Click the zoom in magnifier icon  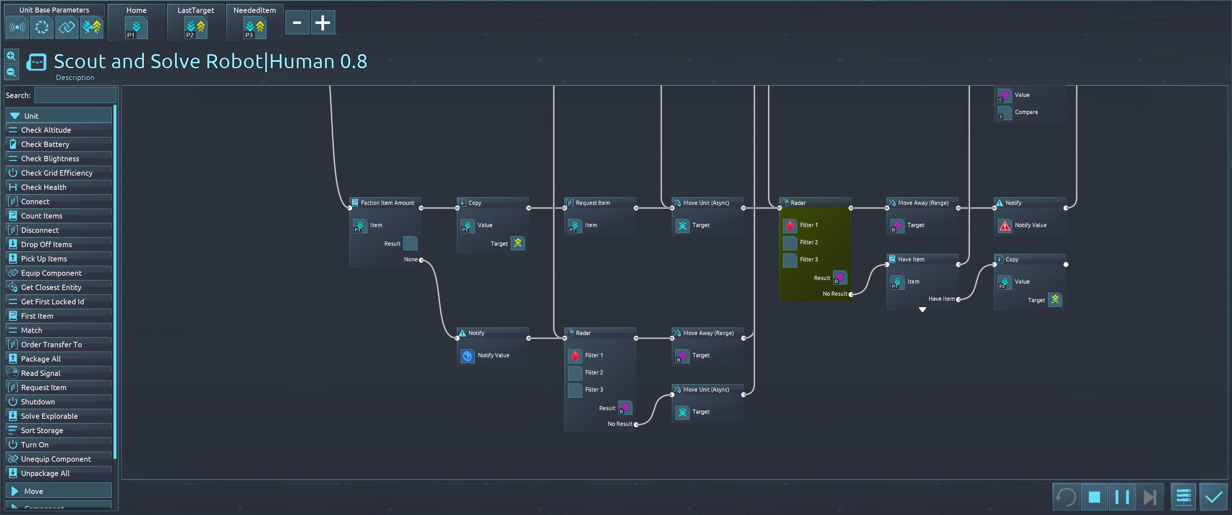[x=11, y=57]
